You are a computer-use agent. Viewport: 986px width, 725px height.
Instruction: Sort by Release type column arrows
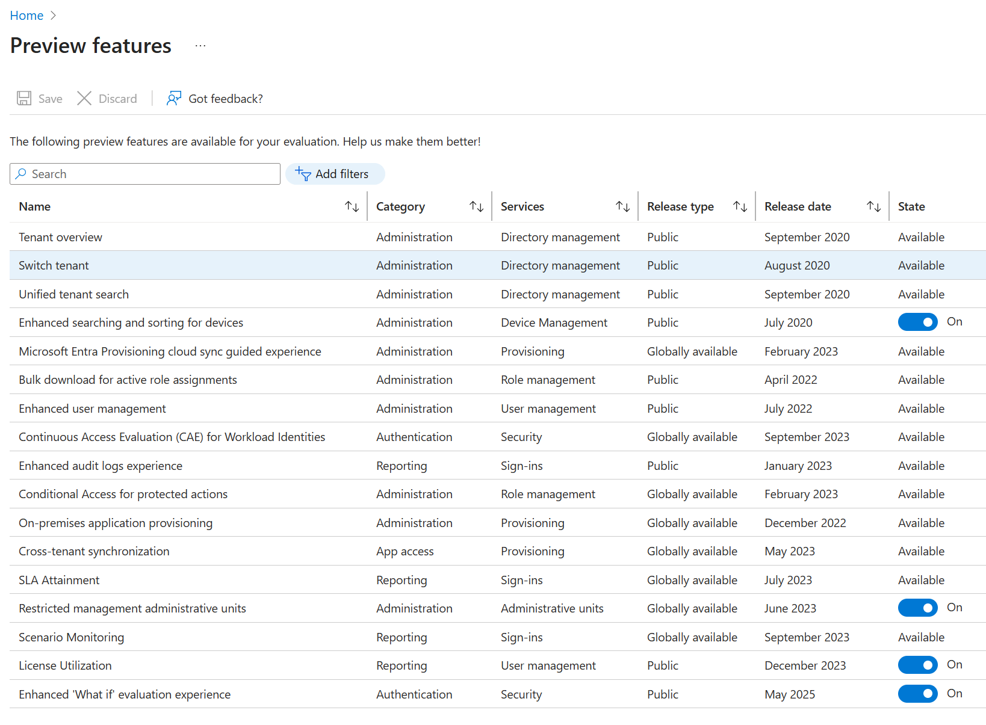[x=740, y=207]
